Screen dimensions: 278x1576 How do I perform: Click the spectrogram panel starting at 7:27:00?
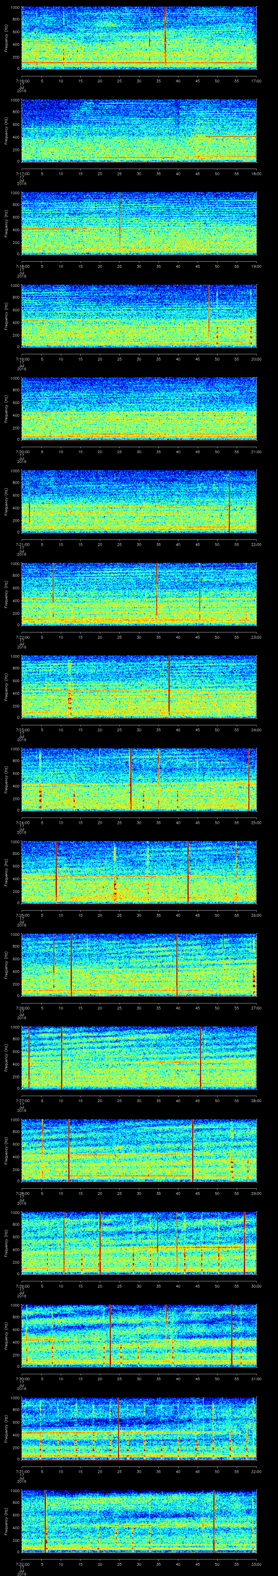139,1058
